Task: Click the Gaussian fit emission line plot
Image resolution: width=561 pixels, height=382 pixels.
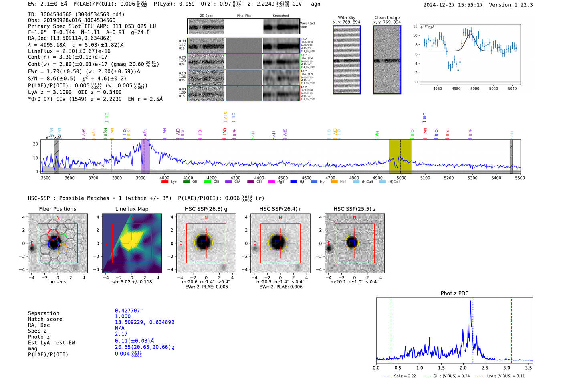Action: tap(470, 54)
